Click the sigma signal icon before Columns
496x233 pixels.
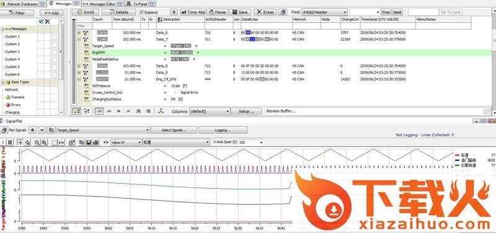[x=161, y=112]
